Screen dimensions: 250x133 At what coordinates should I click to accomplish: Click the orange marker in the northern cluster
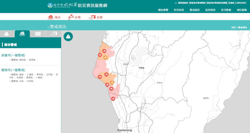coord(105,57)
